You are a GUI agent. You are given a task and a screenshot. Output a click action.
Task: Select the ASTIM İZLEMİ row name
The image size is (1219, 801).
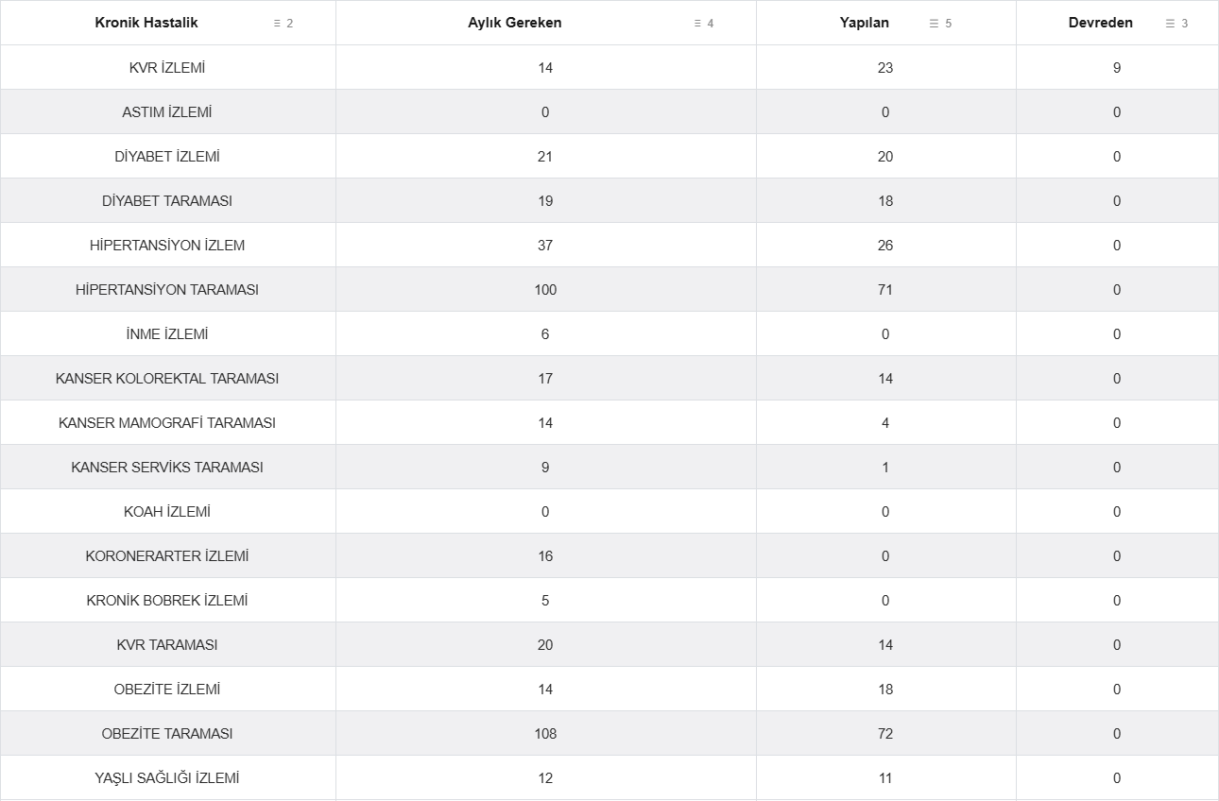[167, 112]
